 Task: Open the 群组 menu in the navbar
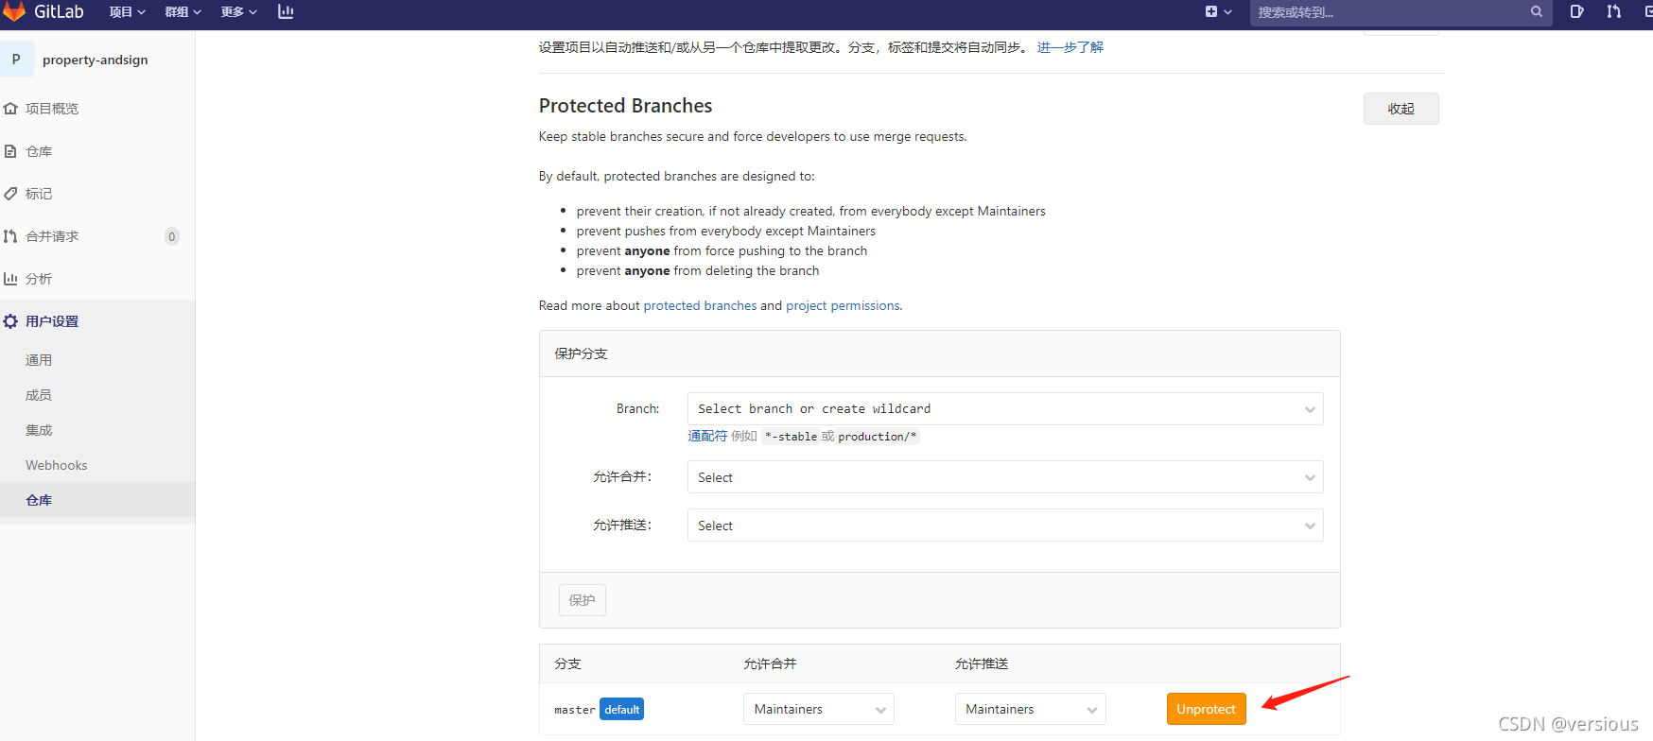click(x=183, y=11)
